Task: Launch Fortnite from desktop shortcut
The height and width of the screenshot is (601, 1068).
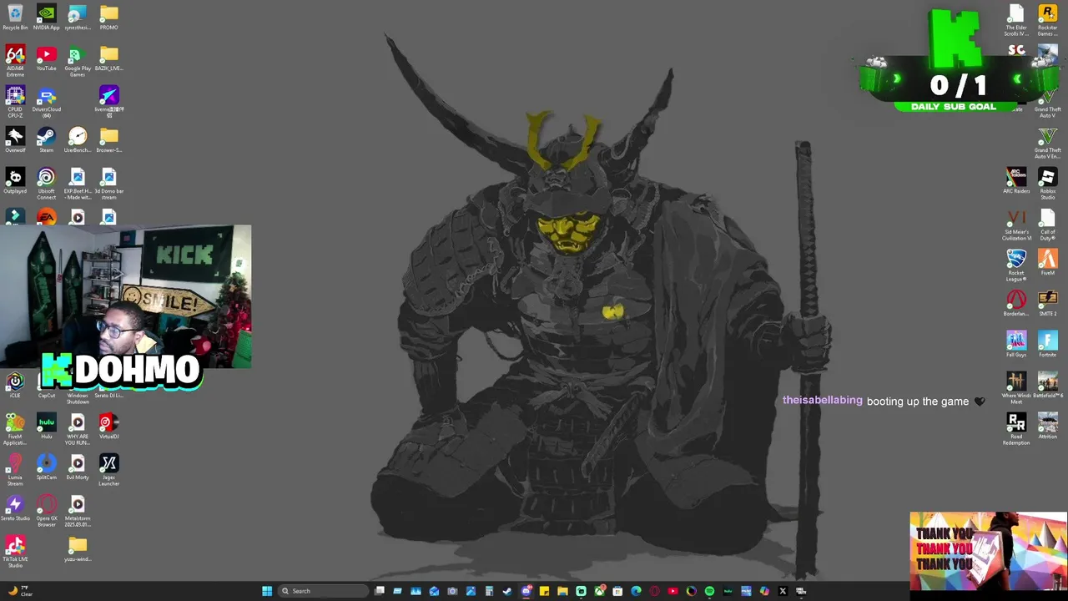Action: [x=1048, y=344]
